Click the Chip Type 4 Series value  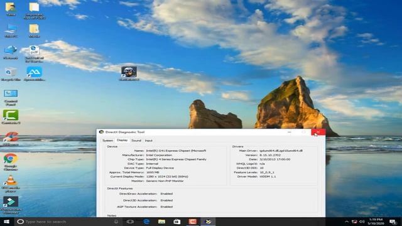coord(176,159)
